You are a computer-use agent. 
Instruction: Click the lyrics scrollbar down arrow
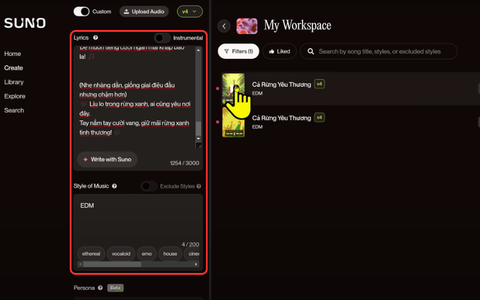199,139
